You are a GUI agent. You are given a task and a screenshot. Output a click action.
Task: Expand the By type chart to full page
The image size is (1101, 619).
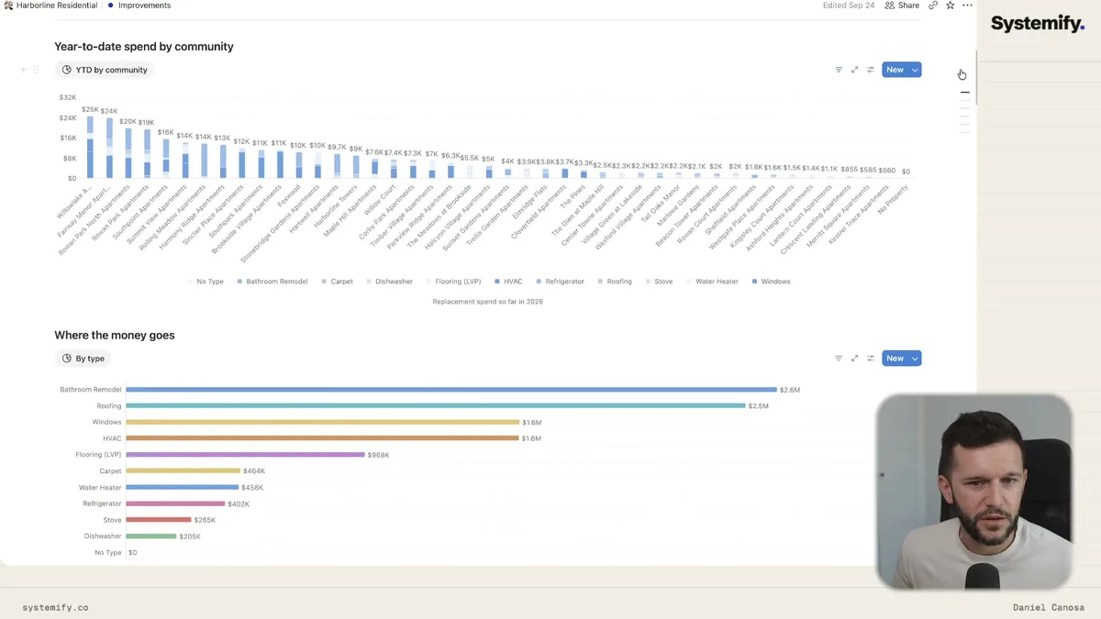pyautogui.click(x=854, y=359)
